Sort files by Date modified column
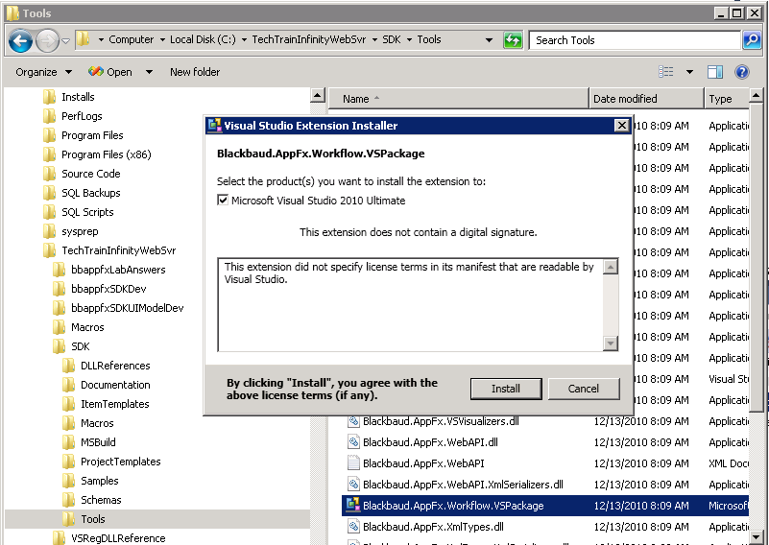The image size is (769, 545). tap(625, 99)
